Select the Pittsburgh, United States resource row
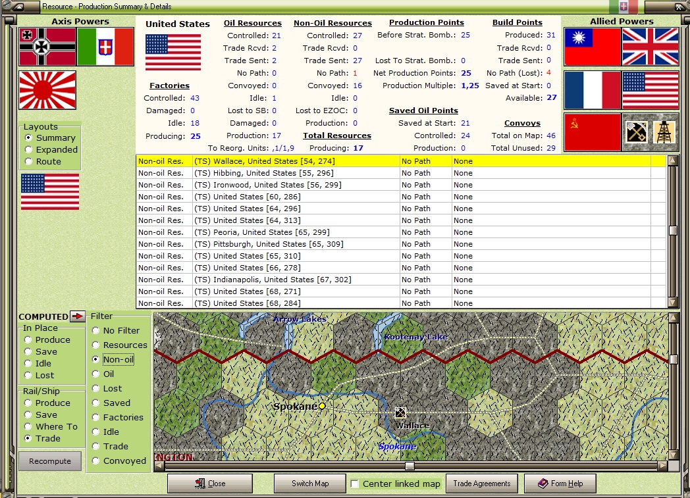 401,244
